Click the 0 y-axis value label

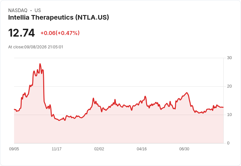tap(228, 143)
